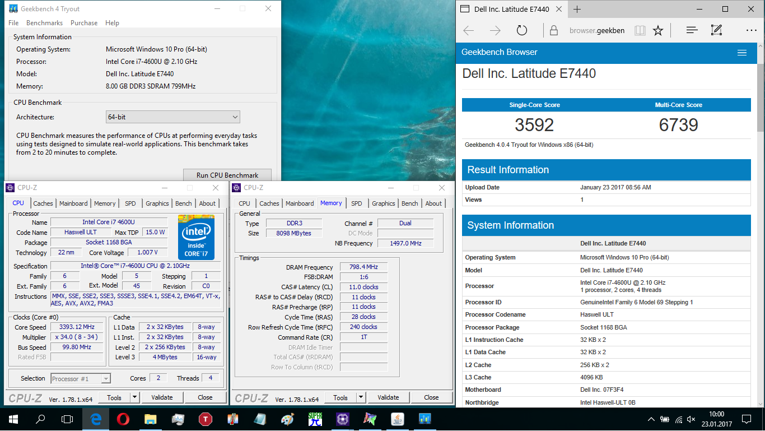
Task: Open Edge reading view book icon
Action: coord(640,30)
